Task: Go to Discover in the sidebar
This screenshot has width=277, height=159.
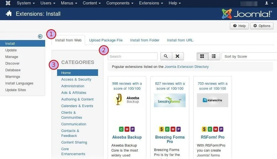Action: pos(12,63)
